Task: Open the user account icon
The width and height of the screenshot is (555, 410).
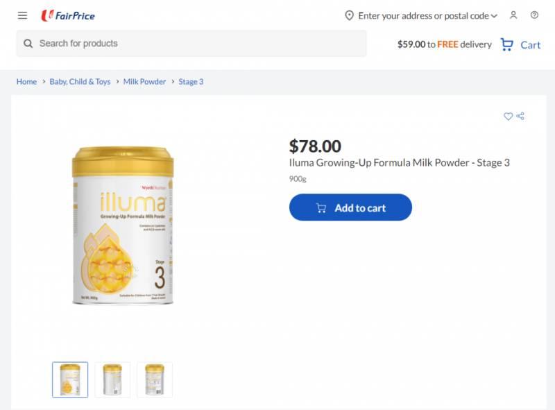Action: point(513,15)
